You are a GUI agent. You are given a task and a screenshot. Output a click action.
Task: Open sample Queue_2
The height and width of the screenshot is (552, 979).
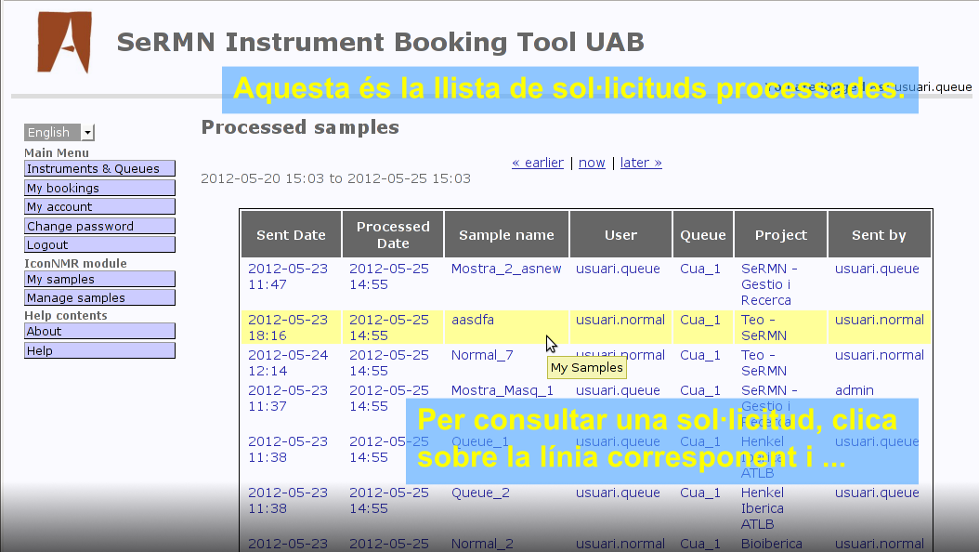pyautogui.click(x=481, y=493)
